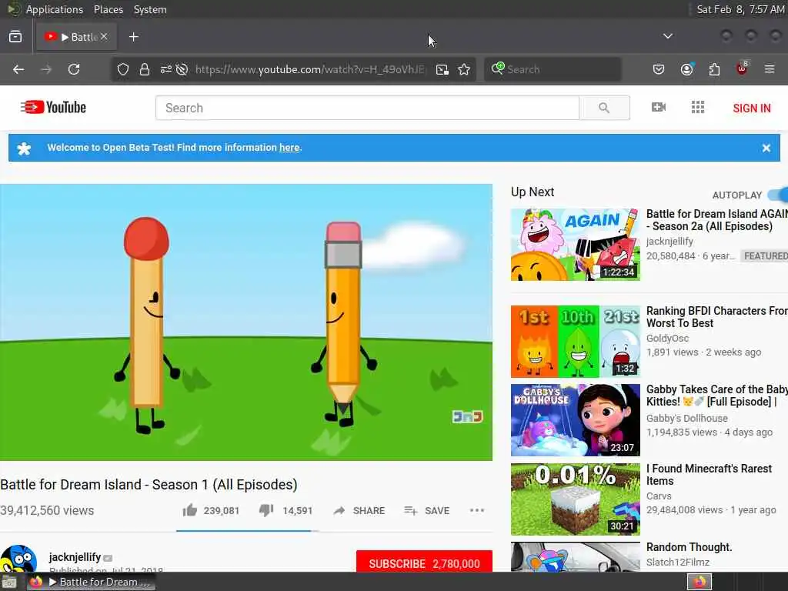Image resolution: width=788 pixels, height=591 pixels.
Task: Open the Extensions puzzle icon
Action: click(x=714, y=69)
